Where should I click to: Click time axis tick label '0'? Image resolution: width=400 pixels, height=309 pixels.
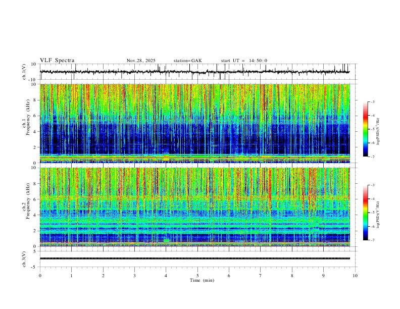[x=40, y=276]
